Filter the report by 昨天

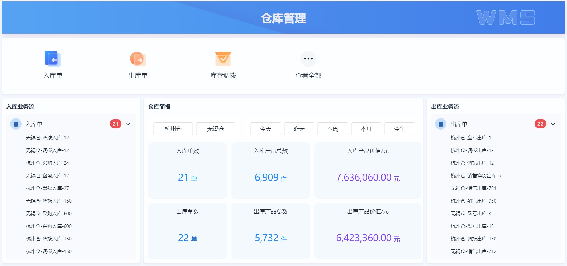tap(299, 129)
